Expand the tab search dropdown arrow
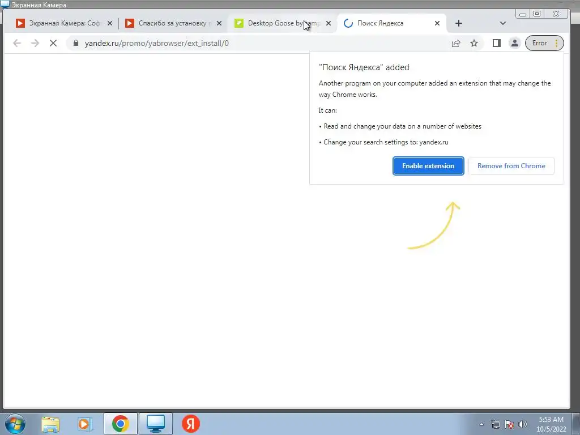This screenshot has height=435, width=580. coord(503,23)
